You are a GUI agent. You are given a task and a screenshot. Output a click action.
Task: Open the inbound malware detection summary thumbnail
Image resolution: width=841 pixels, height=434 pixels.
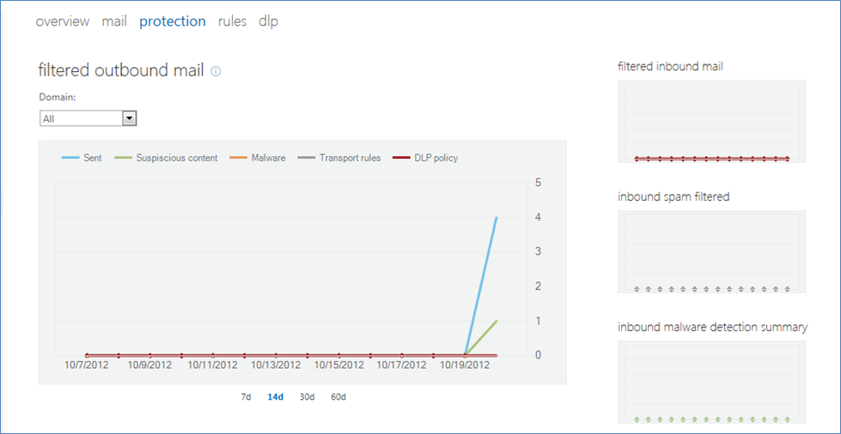712,382
